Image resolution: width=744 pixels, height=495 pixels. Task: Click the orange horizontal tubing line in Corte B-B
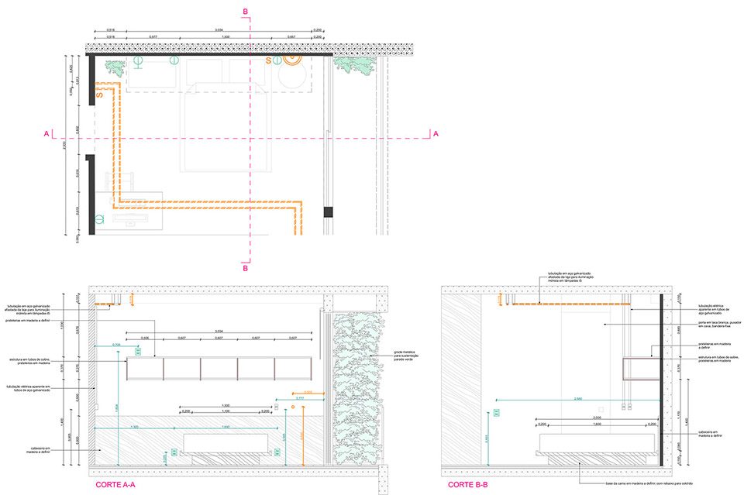click(x=571, y=304)
